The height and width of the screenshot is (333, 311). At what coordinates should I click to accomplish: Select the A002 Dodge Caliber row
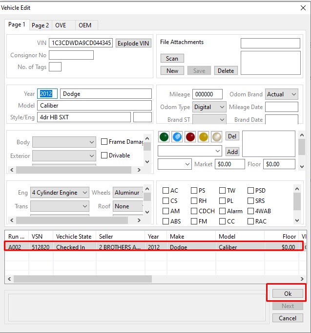[146, 247]
